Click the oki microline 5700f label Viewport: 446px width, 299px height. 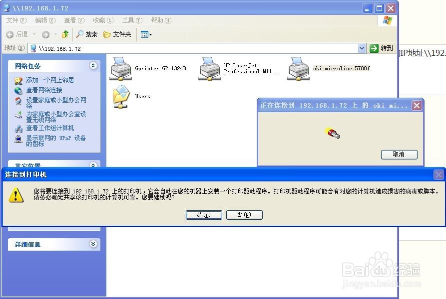click(x=341, y=68)
